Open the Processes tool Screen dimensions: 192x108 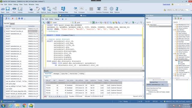105,10
